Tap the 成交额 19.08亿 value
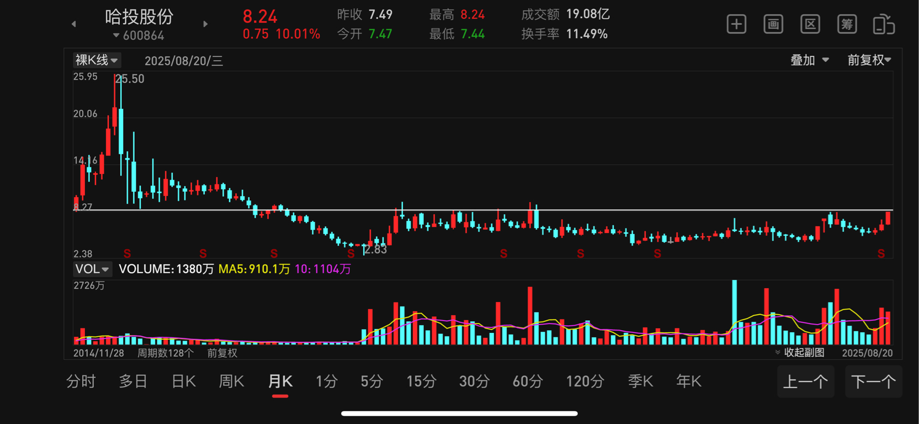The image size is (919, 424). [588, 14]
